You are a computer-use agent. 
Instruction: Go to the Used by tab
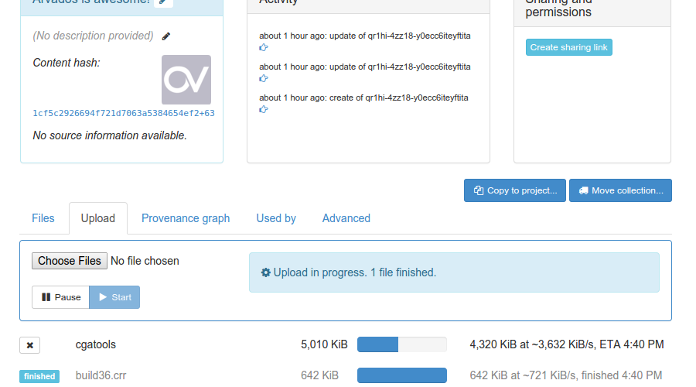tap(276, 218)
